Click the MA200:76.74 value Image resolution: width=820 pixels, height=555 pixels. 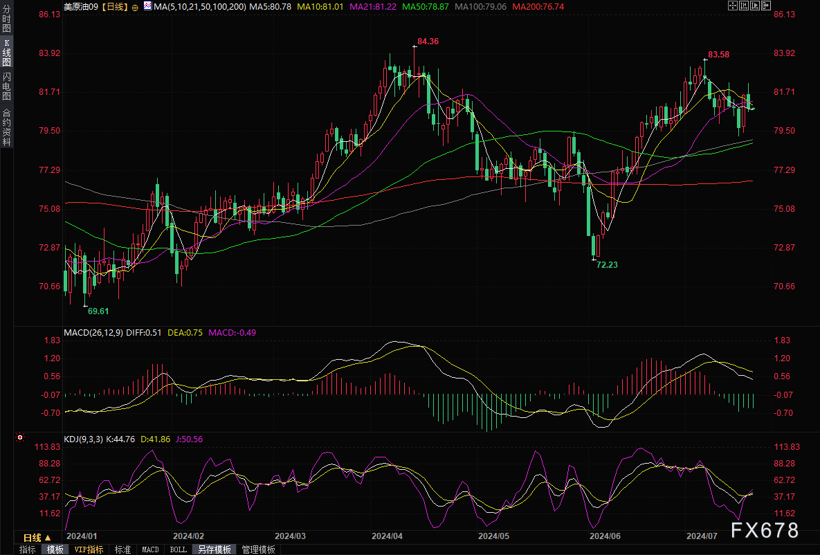point(538,7)
